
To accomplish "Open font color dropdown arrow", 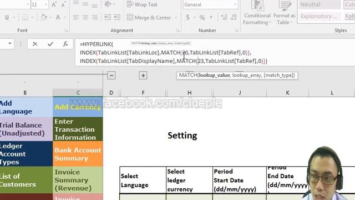I will pyautogui.click(x=65, y=17).
